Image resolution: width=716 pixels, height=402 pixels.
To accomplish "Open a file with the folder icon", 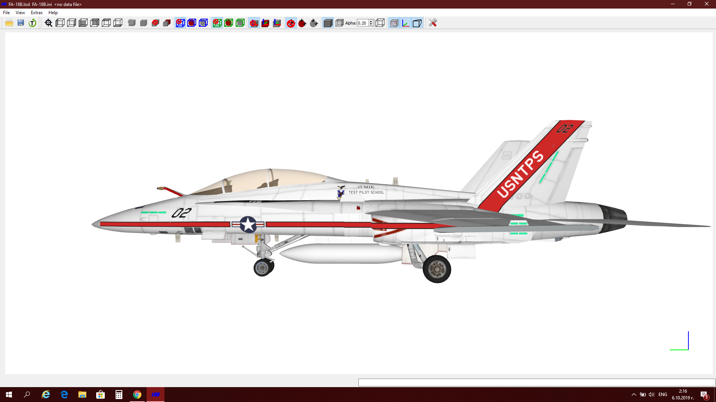I will pos(9,23).
